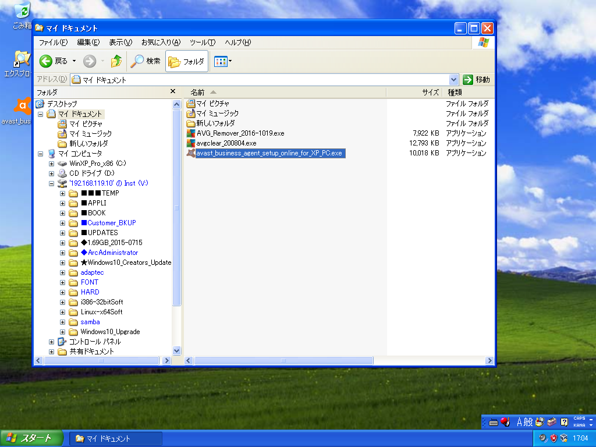Click file list horizontal scrollbar right arrow
The width and height of the screenshot is (596, 447).
point(489,360)
